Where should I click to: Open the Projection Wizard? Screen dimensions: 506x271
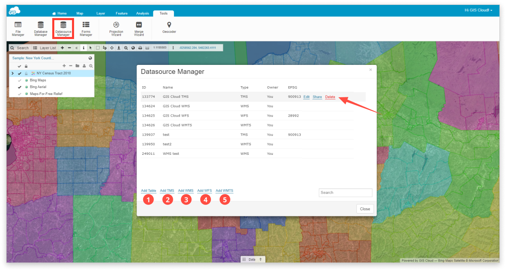coord(116,29)
